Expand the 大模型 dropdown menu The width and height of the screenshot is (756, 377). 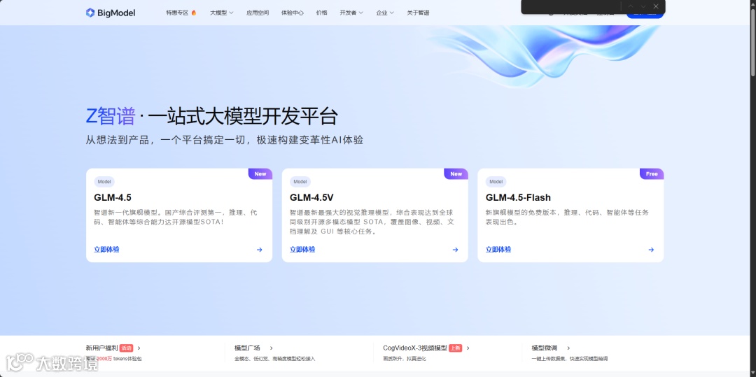click(x=222, y=13)
